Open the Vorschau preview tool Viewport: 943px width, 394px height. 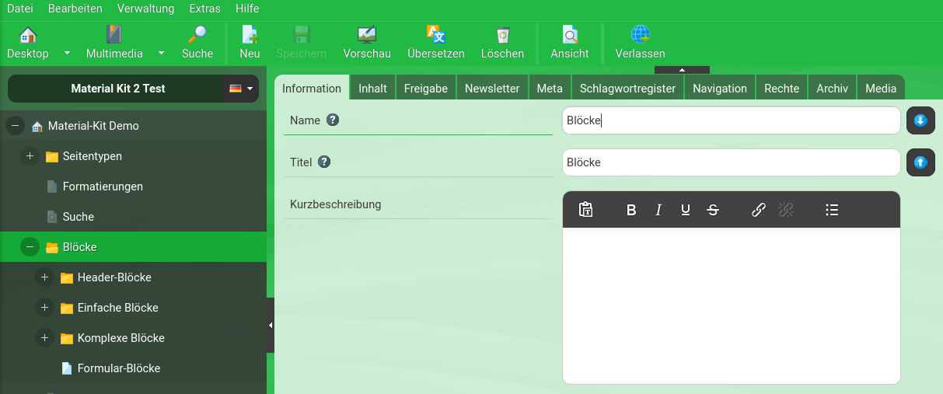click(366, 36)
